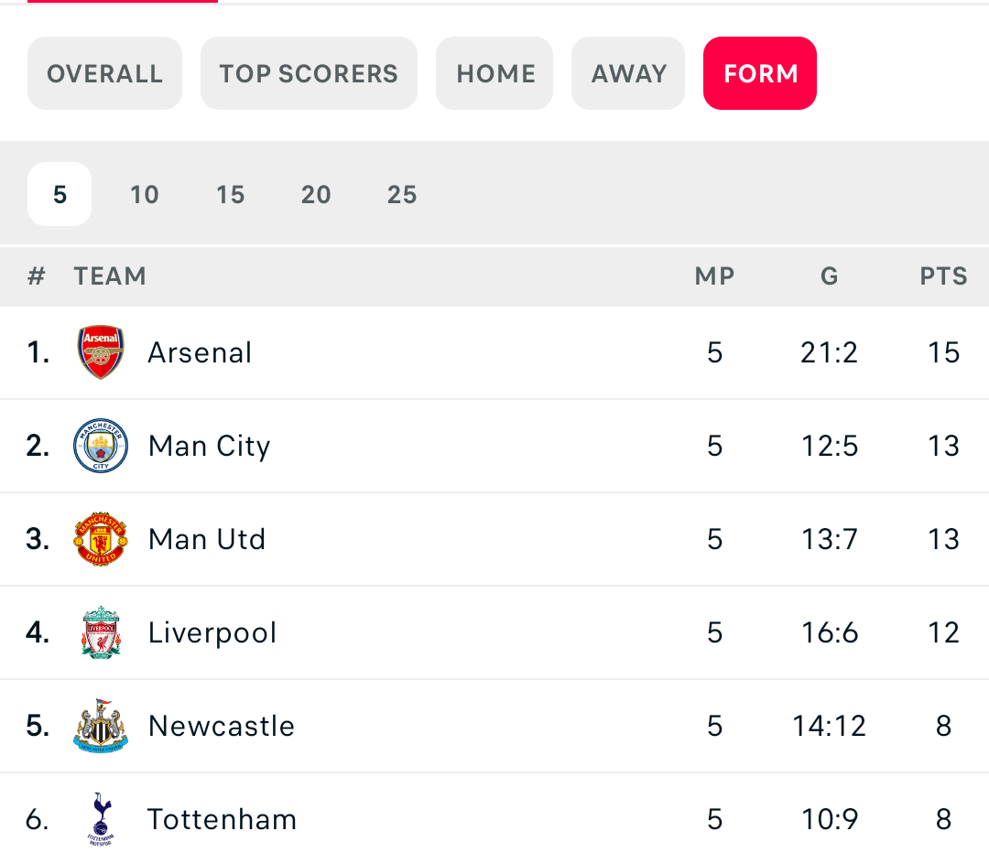Show the Home table tab

494,73
